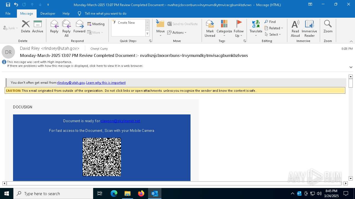Reply to the sender
Screen dimensions: 355x199
54,27
